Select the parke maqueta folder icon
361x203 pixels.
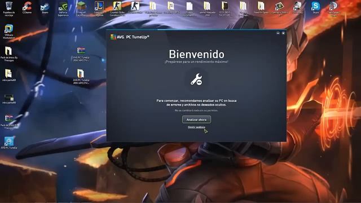(207, 6)
